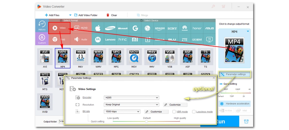The image size is (289, 130).
Task: Choose the Microsoft device category
Action: 123,28
